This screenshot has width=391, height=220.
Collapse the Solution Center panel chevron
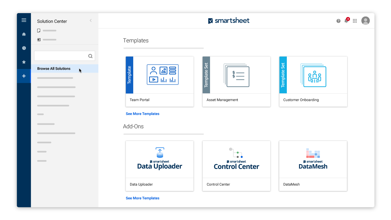[90, 20]
